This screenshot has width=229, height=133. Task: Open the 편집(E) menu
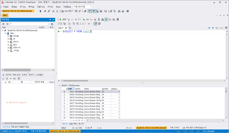click(x=14, y=7)
